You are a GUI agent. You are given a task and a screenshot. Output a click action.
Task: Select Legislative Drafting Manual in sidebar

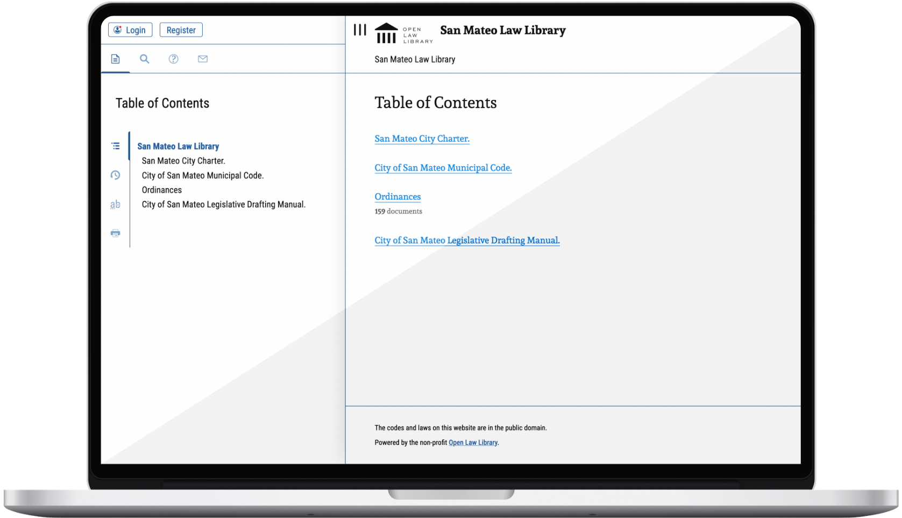coord(224,204)
